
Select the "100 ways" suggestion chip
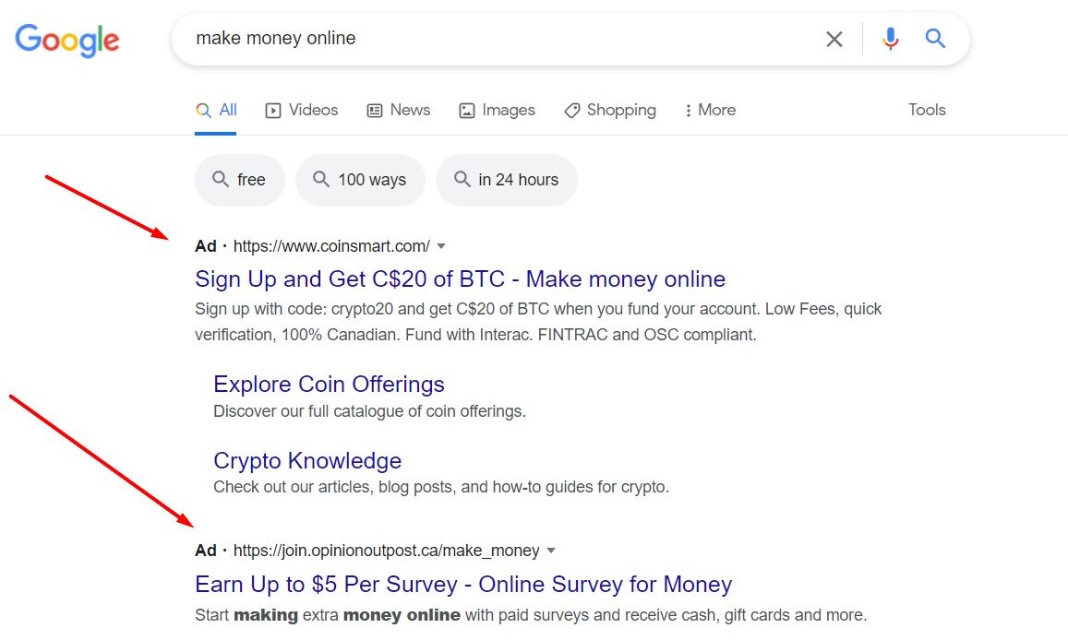click(x=360, y=180)
